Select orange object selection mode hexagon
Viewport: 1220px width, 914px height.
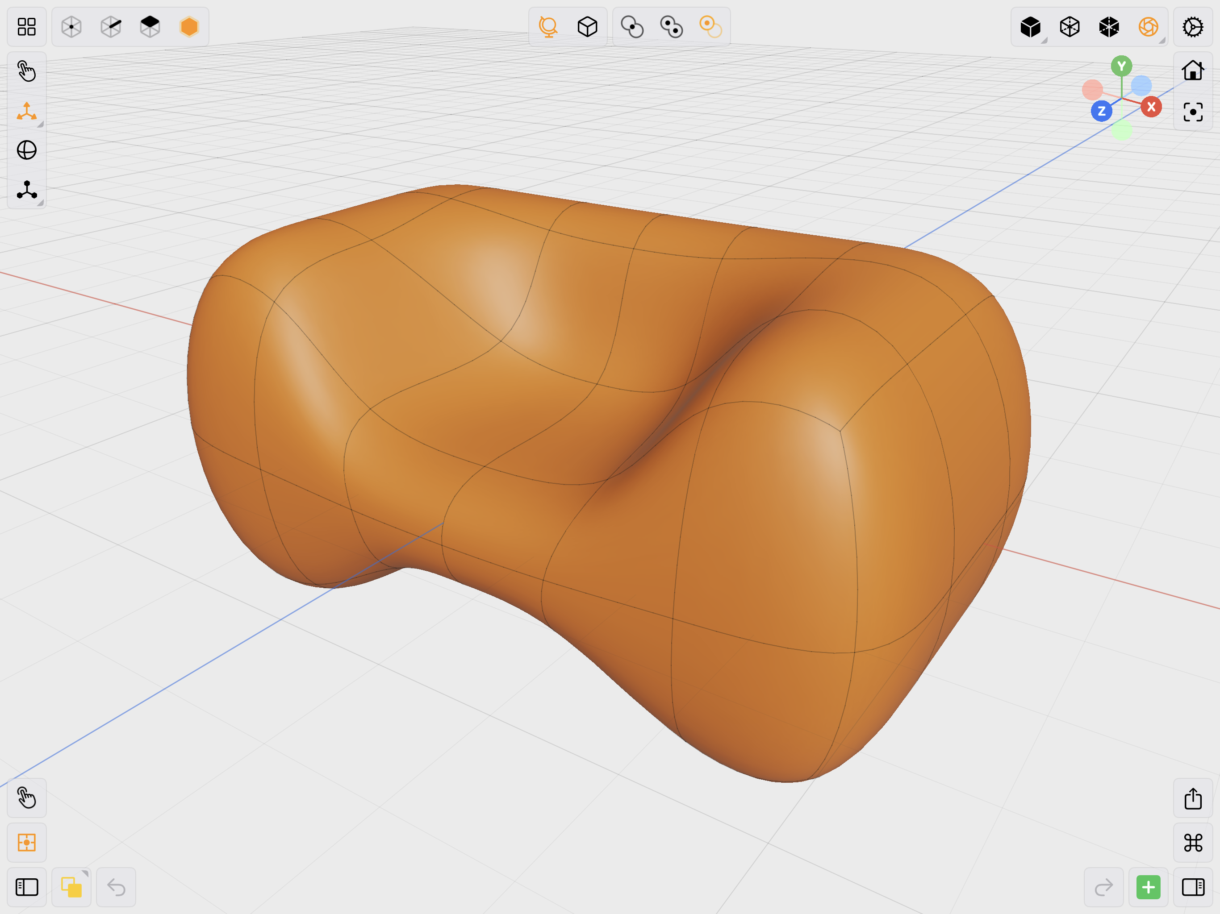(x=189, y=26)
